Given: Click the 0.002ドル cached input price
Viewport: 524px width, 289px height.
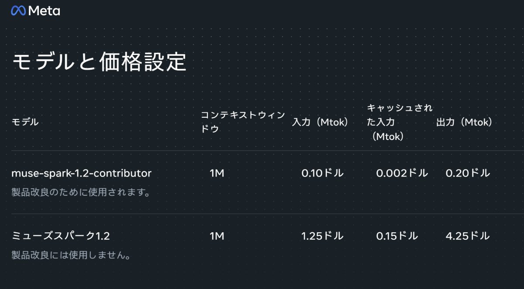Looking at the screenshot, I should click(x=402, y=173).
